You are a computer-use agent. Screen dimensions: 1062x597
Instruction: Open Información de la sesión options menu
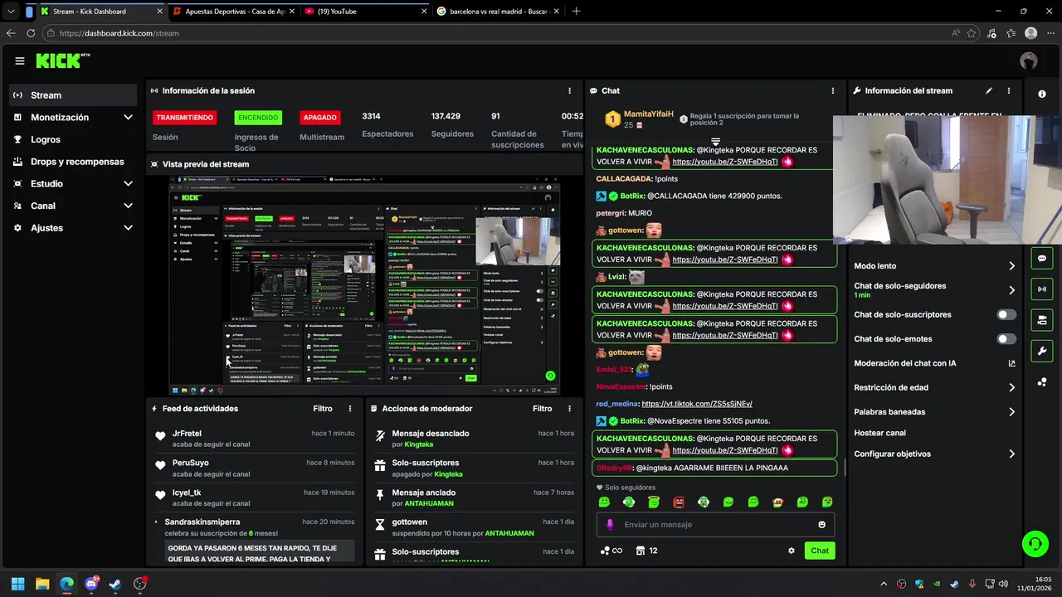coord(569,90)
